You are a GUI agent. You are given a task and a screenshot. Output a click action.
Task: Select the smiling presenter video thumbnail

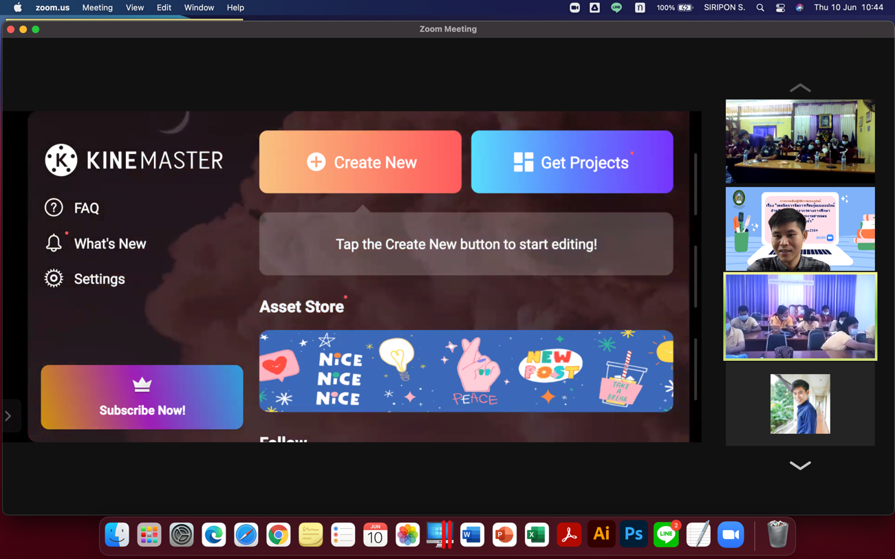click(x=800, y=229)
